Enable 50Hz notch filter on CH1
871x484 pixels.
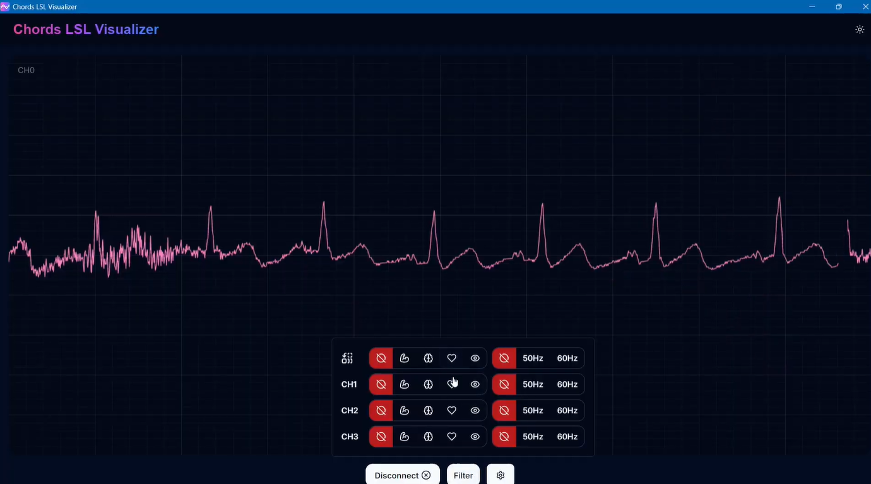[533, 384]
